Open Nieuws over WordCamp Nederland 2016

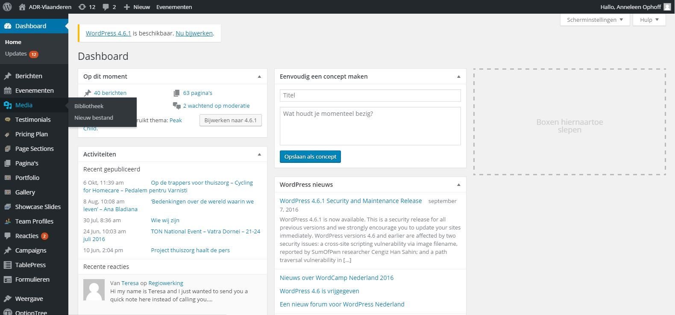point(337,278)
